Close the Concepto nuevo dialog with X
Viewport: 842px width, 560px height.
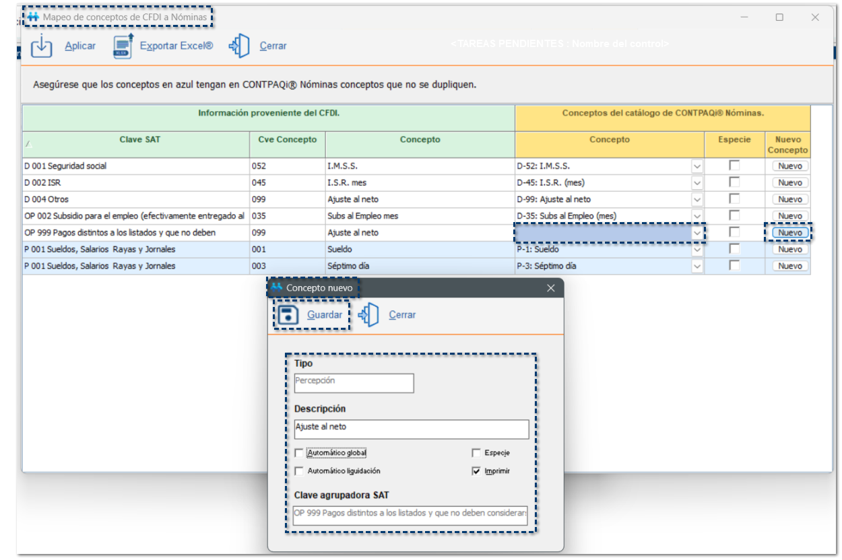(x=550, y=288)
